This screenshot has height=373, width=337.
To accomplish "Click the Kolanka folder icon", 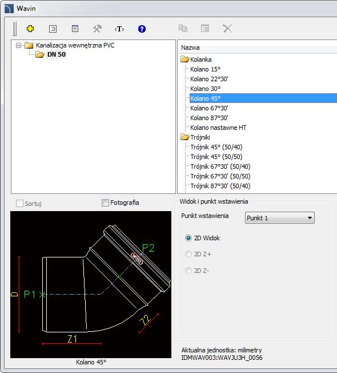I will coord(184,59).
